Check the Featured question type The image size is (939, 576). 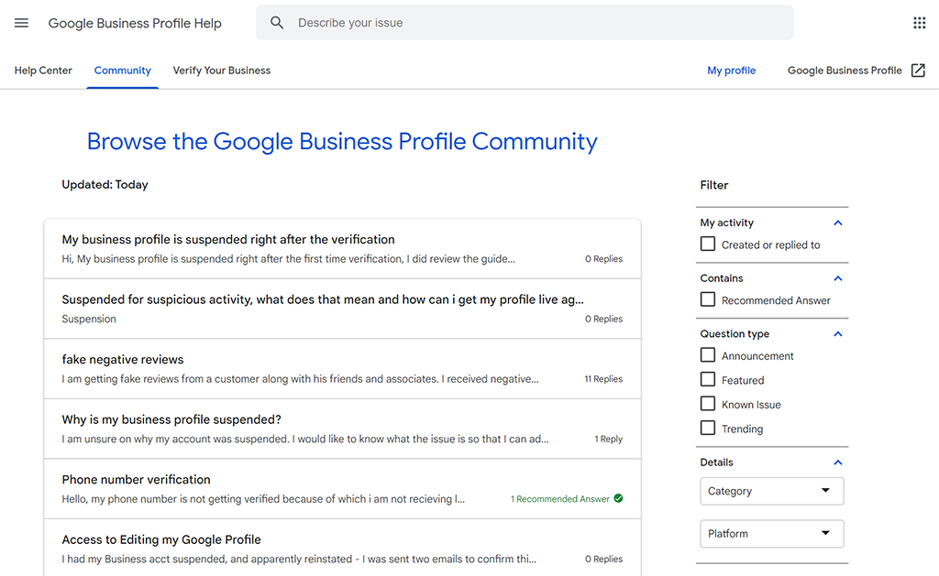point(708,380)
